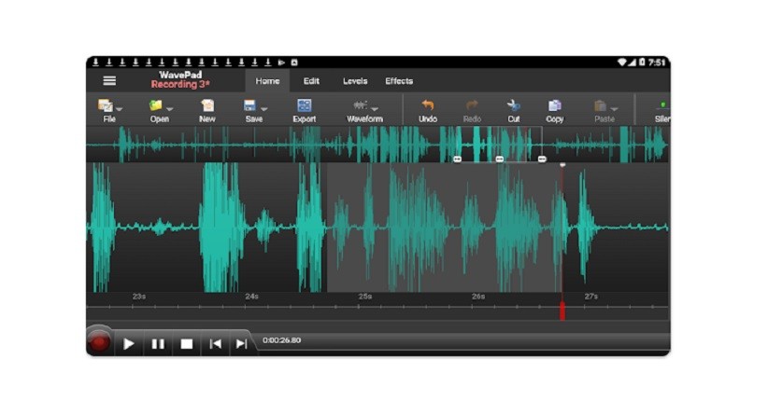Click the 7:51 clock in status bar
Screen dimensions: 768x401
click(657, 62)
